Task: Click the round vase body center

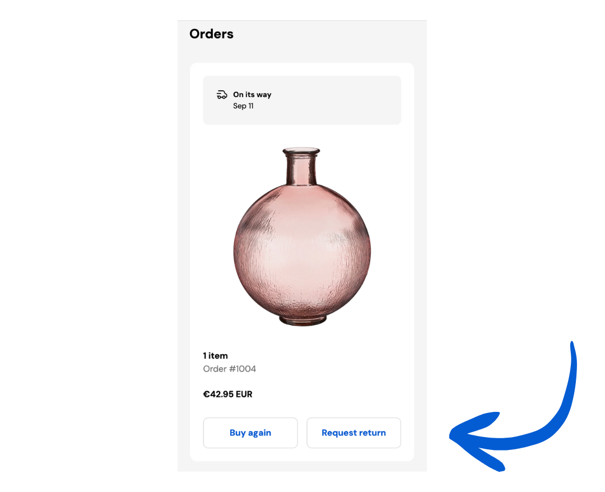Action: 302,251
